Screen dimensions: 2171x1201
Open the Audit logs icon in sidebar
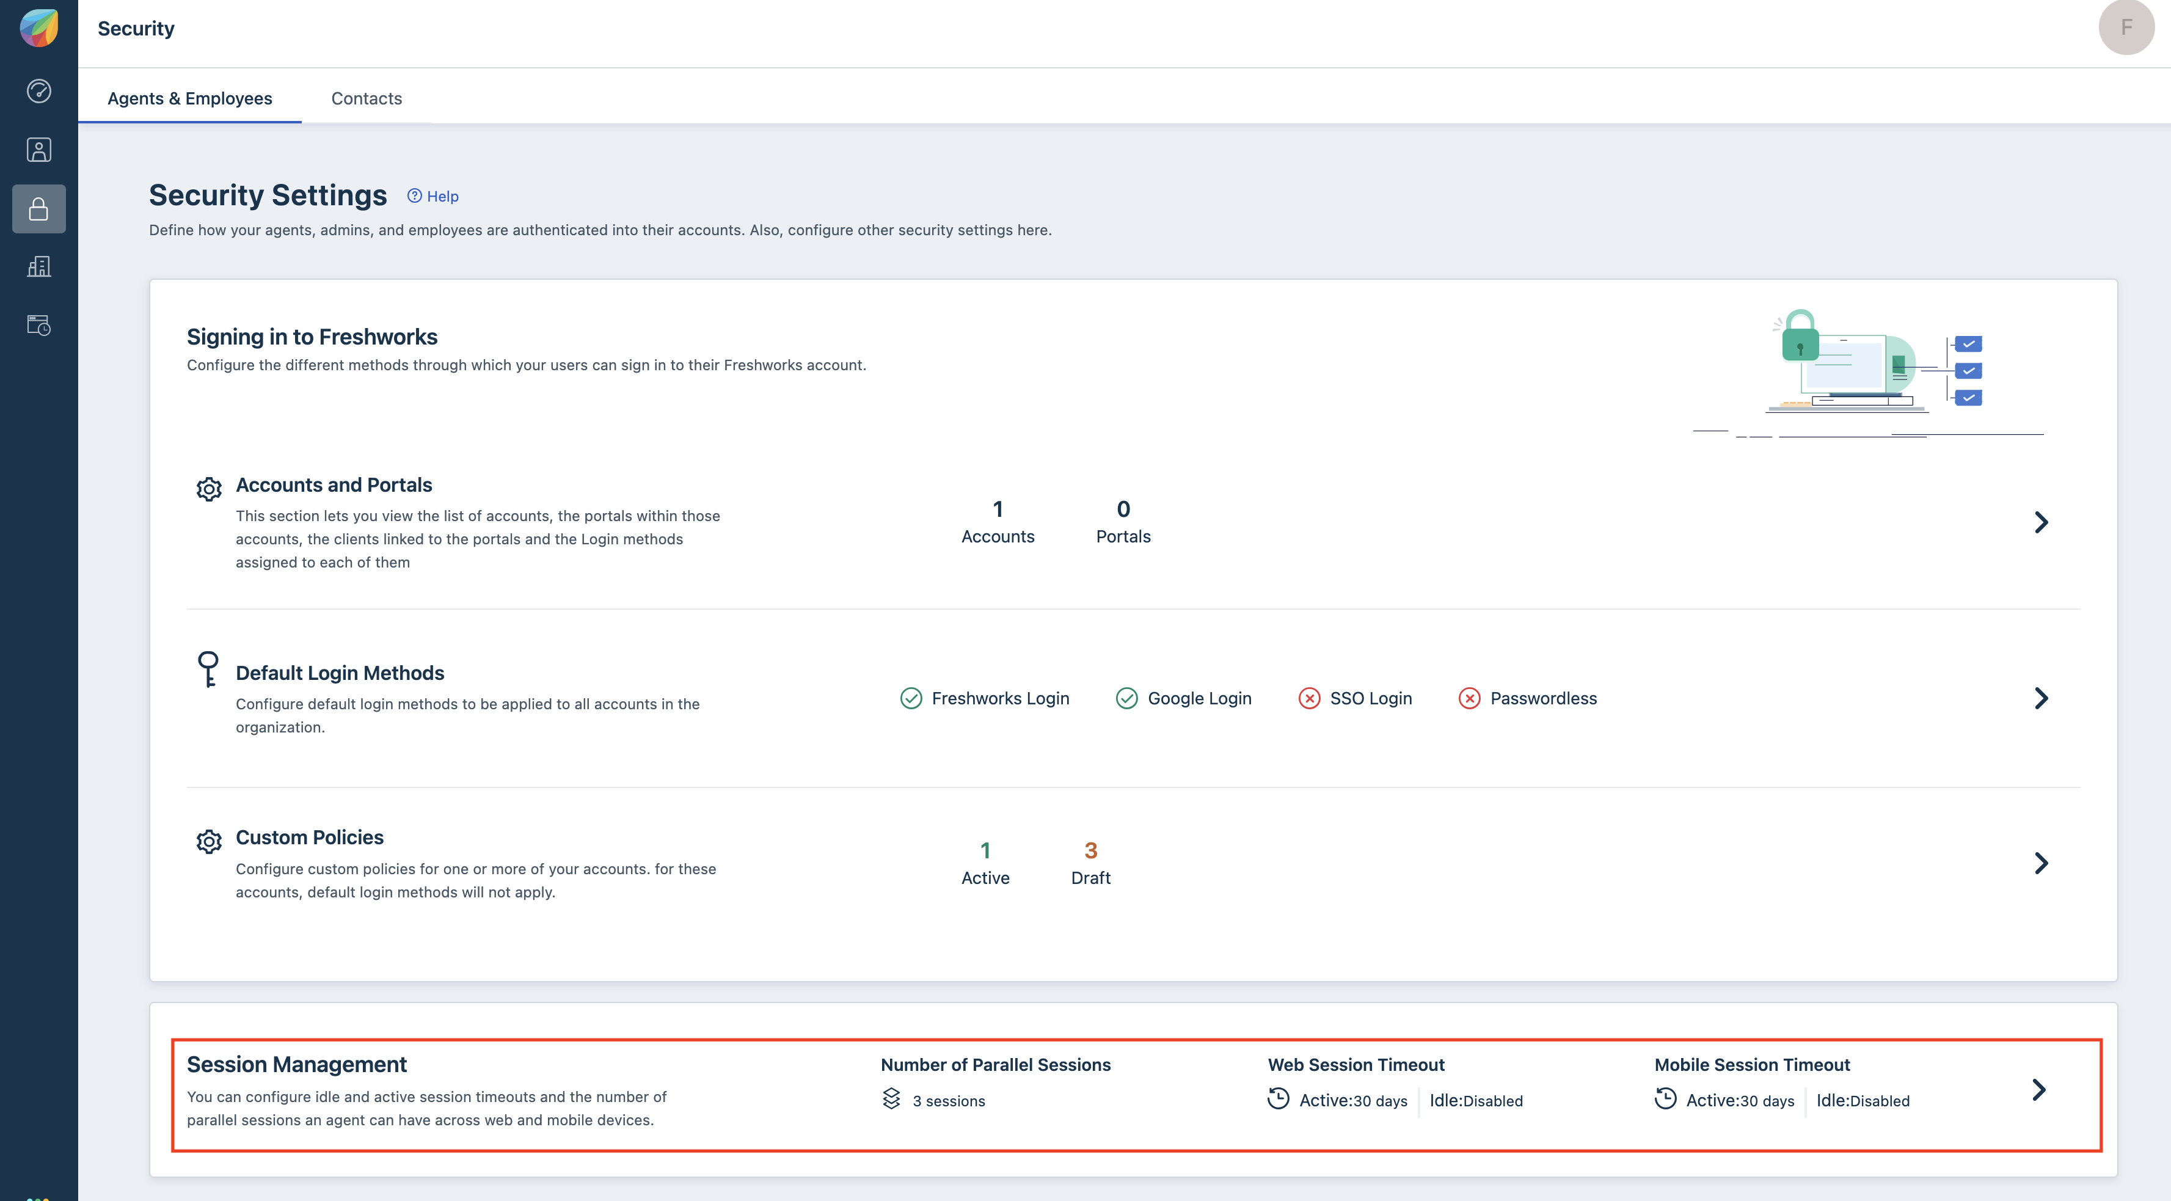pyautogui.click(x=38, y=326)
